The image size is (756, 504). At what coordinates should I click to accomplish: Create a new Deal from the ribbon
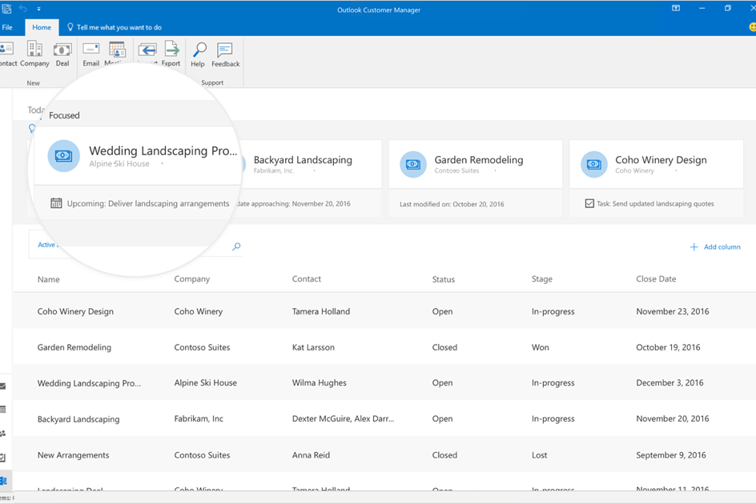tap(62, 54)
